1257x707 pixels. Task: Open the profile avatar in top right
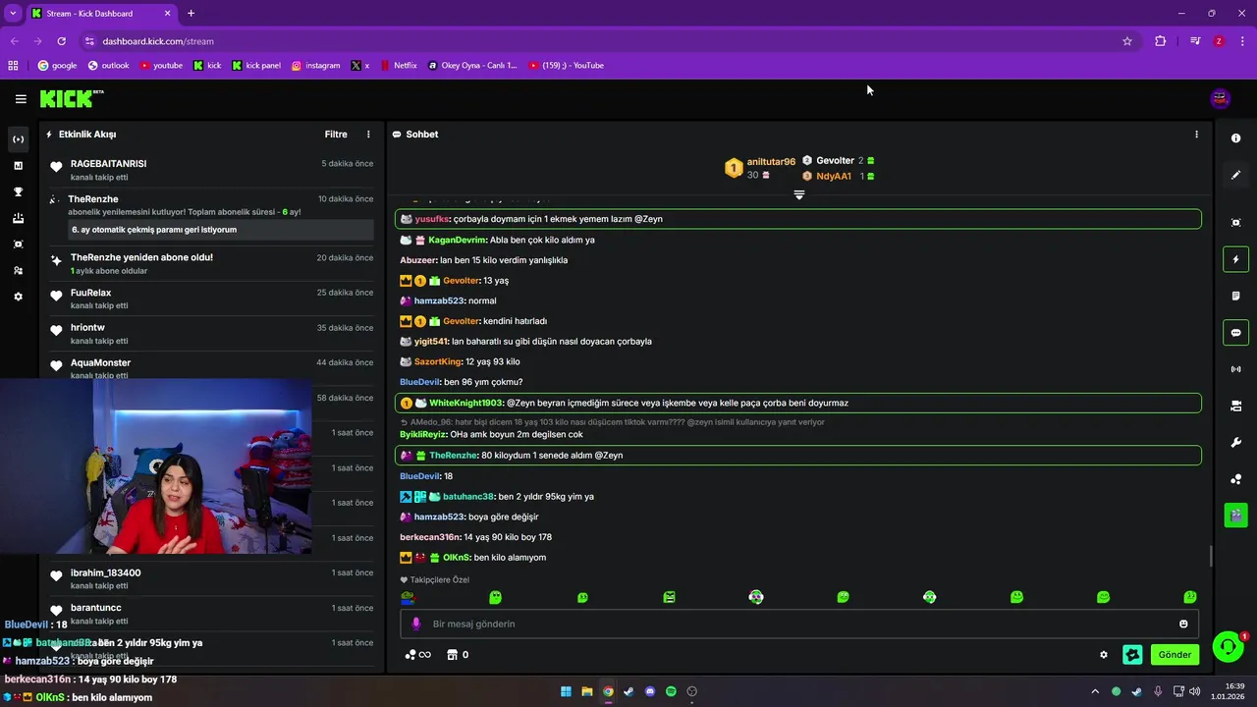[1220, 98]
